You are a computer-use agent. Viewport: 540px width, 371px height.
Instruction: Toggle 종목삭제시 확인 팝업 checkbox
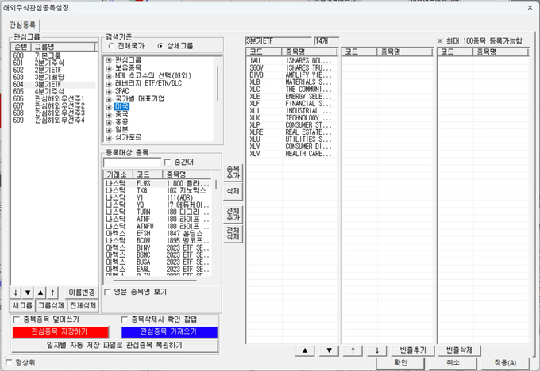125,319
